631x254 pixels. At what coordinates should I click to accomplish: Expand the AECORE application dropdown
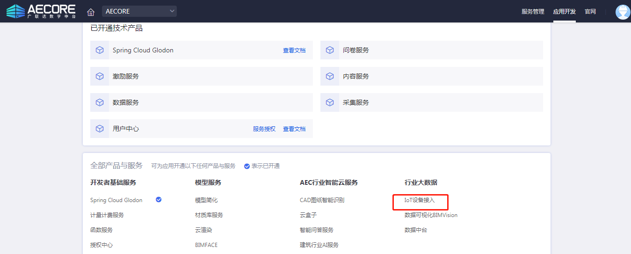[x=139, y=11]
